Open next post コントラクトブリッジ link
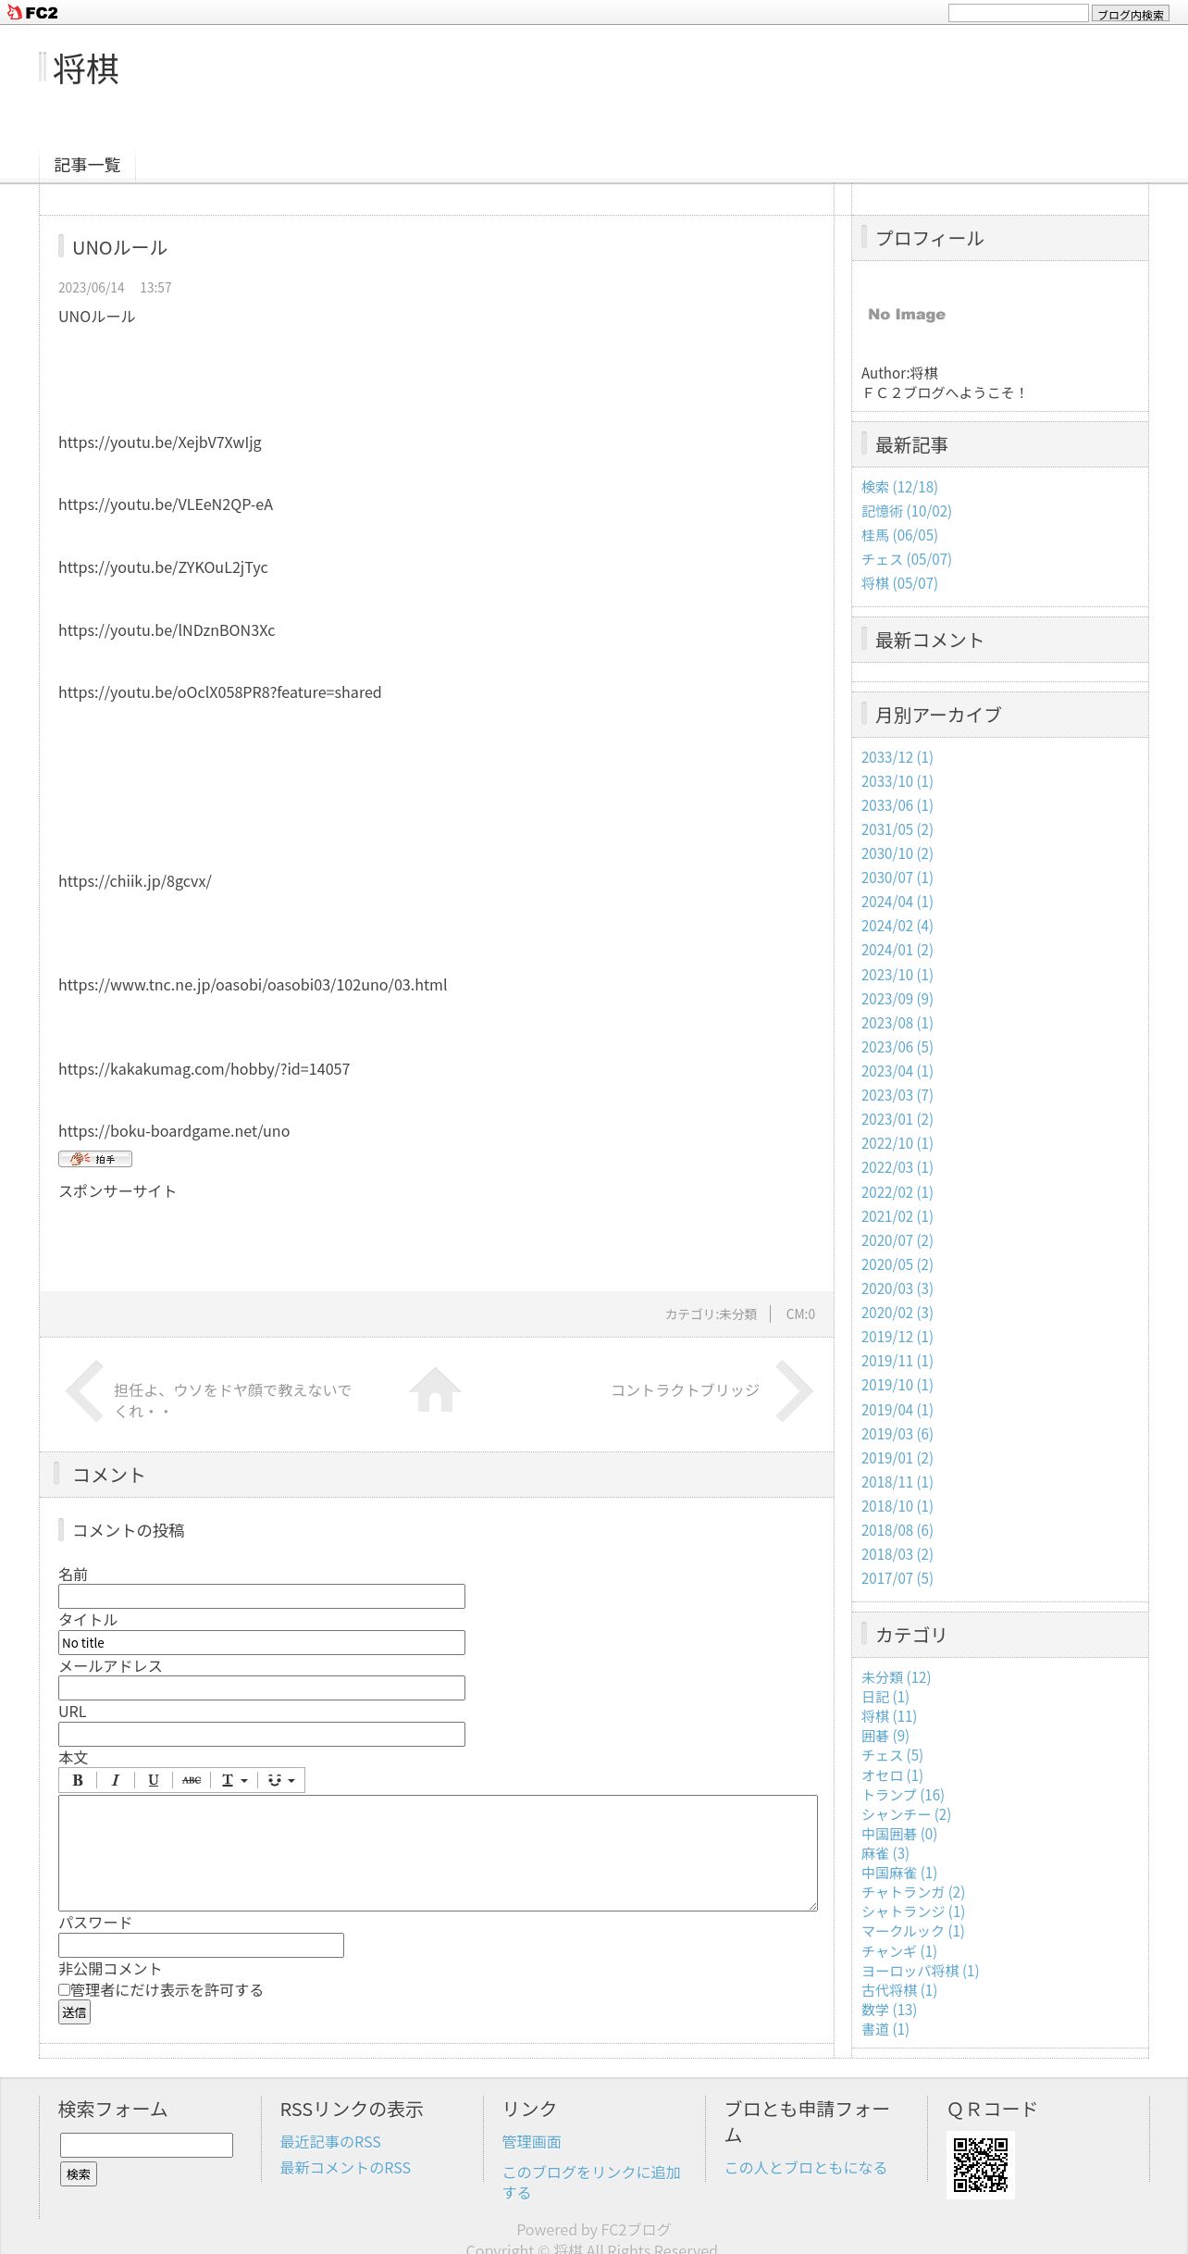Viewport: 1188px width, 2254px height. (x=686, y=1390)
